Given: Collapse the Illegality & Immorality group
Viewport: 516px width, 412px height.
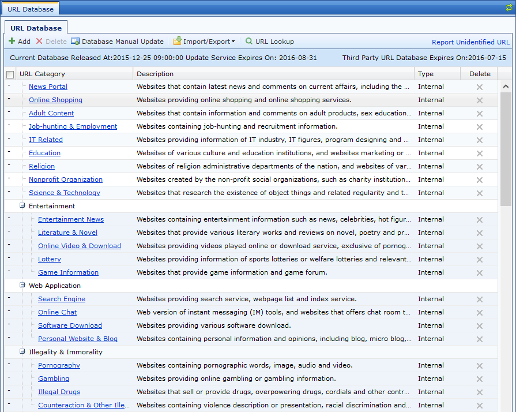Looking at the screenshot, I should point(22,351).
